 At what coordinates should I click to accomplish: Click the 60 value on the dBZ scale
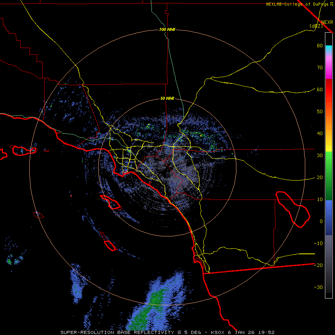pyautogui.click(x=320, y=89)
